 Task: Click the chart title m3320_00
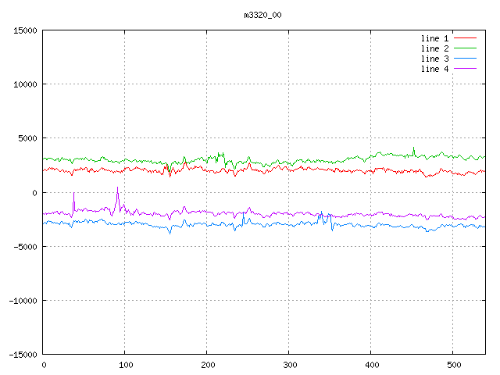tap(262, 15)
